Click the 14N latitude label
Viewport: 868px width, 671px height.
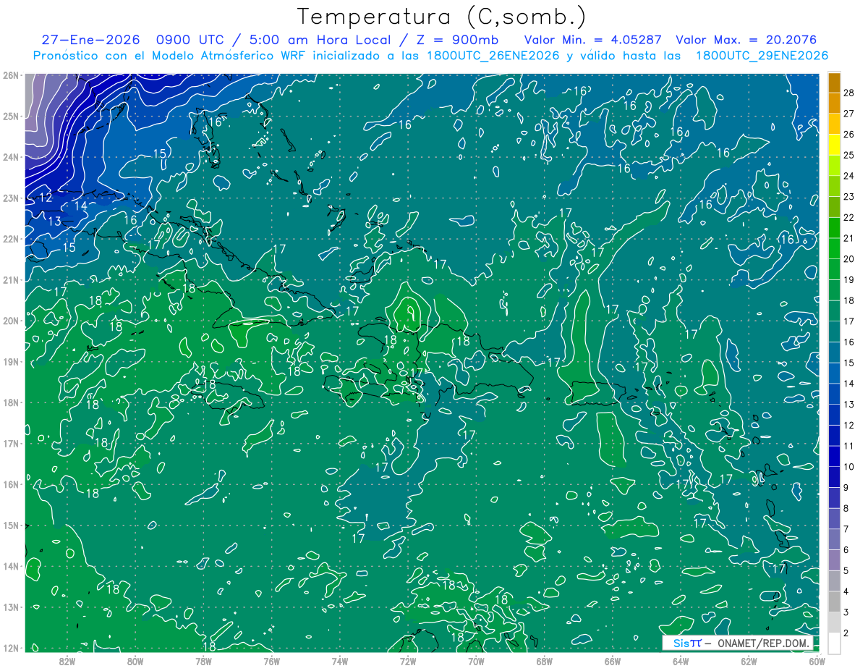[x=10, y=566]
